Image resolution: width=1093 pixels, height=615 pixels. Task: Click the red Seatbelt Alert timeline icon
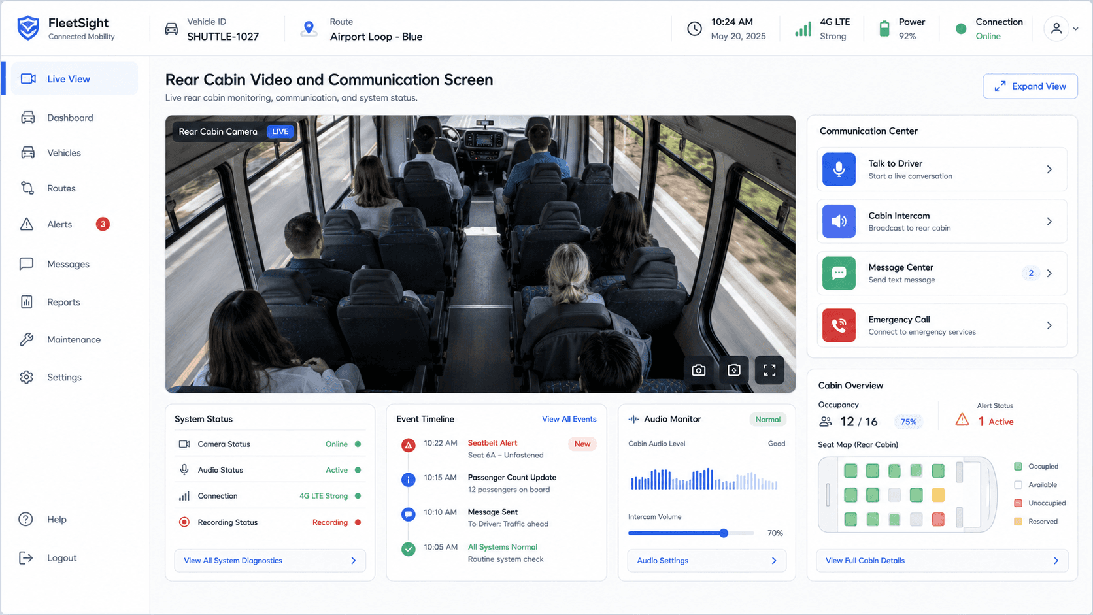pyautogui.click(x=408, y=445)
